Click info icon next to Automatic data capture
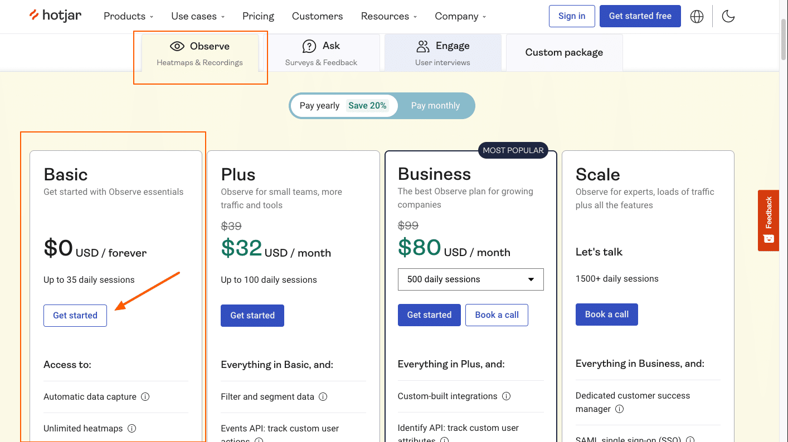Image resolution: width=788 pixels, height=442 pixels. click(145, 397)
